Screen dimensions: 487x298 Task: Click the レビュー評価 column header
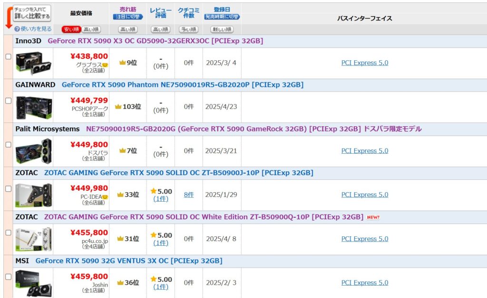pyautogui.click(x=161, y=13)
